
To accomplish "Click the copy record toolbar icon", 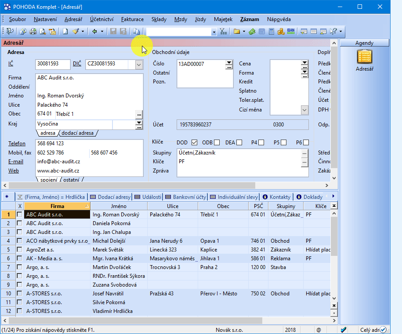I will pyautogui.click(x=23, y=32).
